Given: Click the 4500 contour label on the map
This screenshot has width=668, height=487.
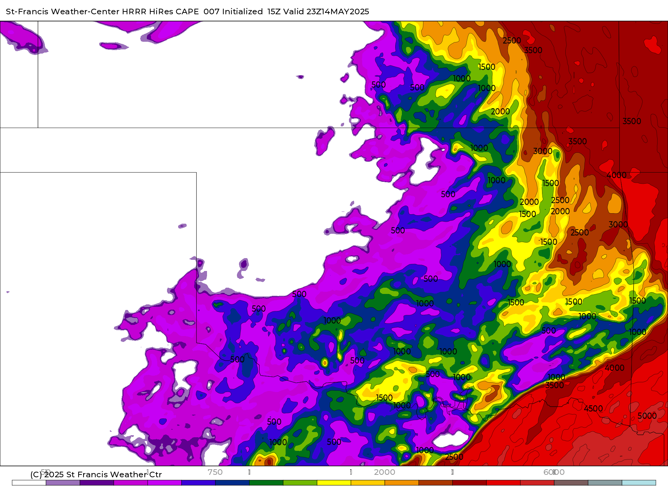Looking at the screenshot, I should click(x=593, y=408).
